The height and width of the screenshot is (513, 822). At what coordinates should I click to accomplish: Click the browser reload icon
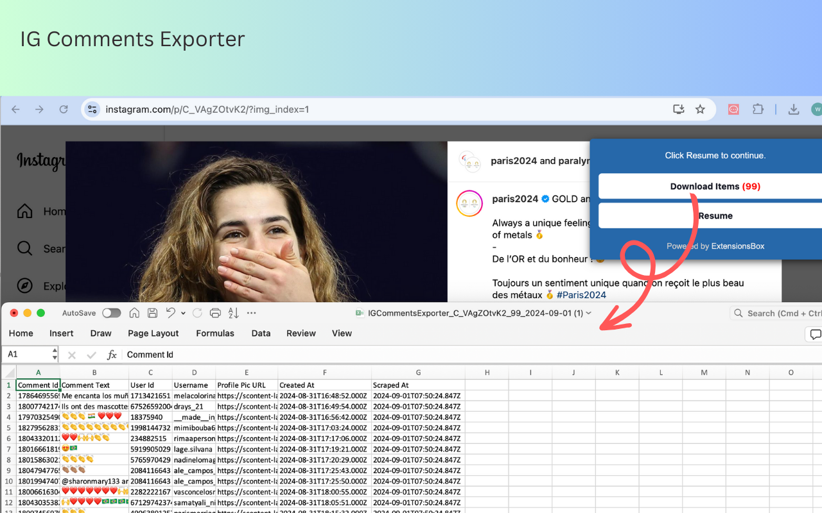tap(64, 110)
